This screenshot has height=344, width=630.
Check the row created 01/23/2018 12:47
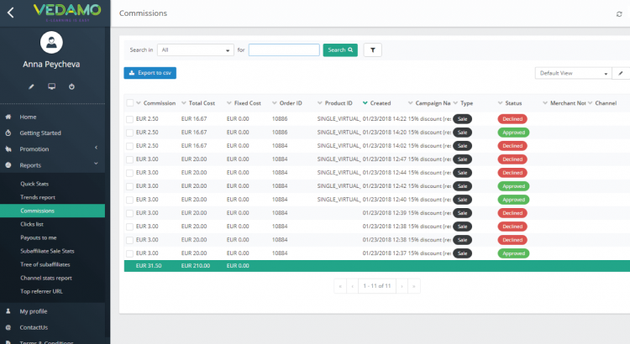[129, 159]
